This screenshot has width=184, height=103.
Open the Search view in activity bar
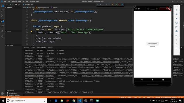[2, 10]
